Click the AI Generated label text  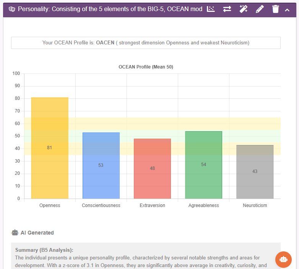click(x=37, y=233)
